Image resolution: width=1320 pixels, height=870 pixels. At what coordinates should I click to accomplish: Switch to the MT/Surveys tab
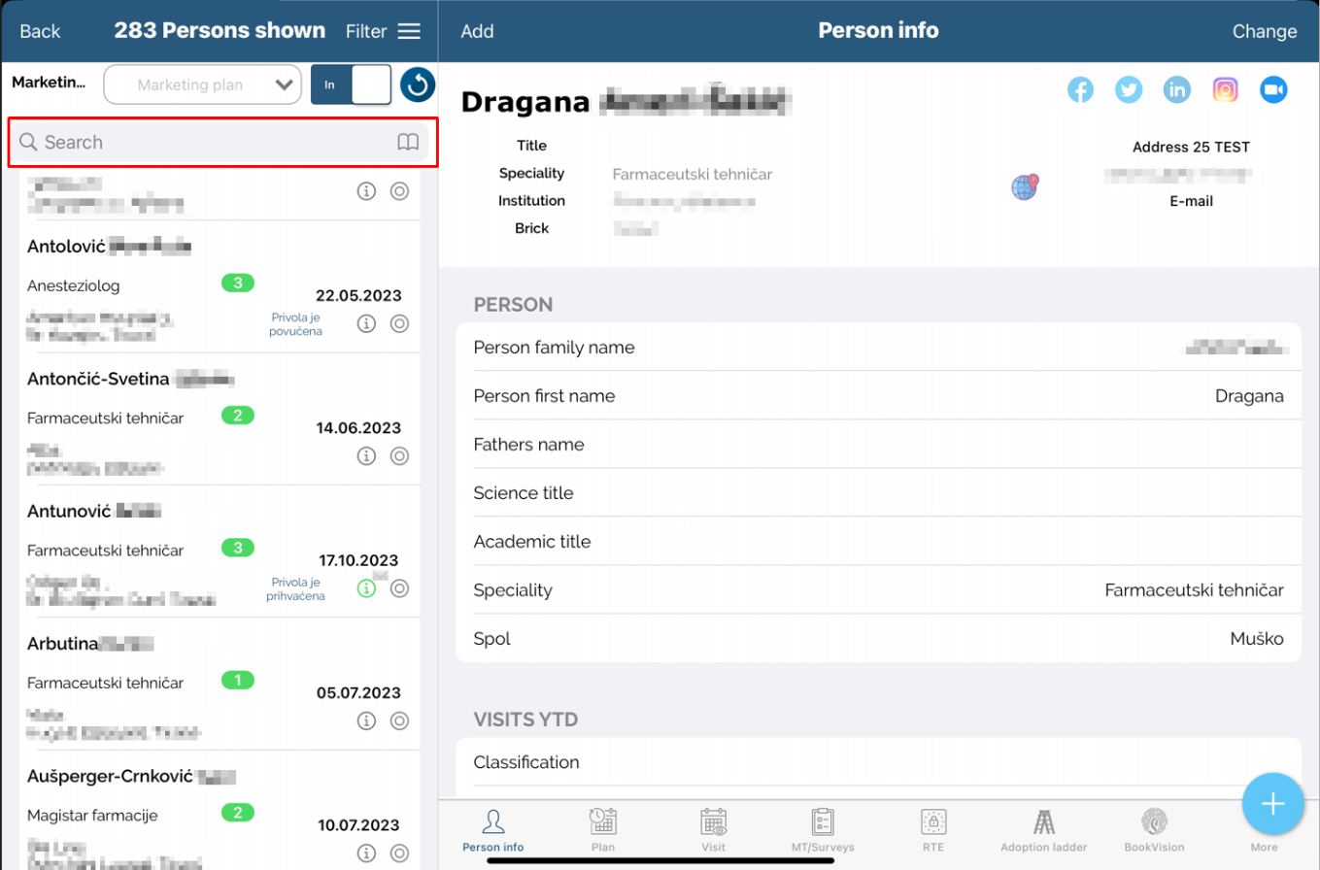click(x=823, y=832)
